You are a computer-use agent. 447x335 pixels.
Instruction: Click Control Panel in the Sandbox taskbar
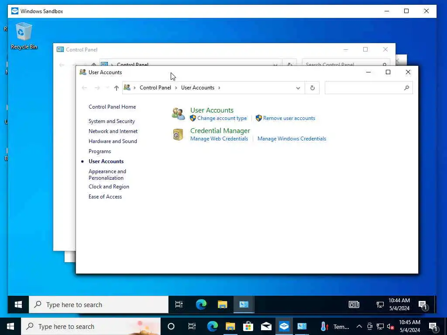(244, 304)
